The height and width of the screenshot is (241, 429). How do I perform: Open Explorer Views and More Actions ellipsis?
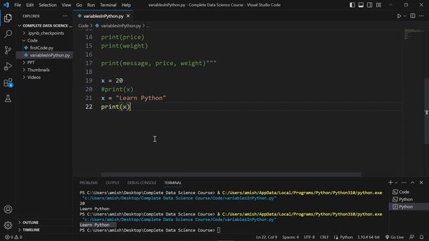point(65,16)
